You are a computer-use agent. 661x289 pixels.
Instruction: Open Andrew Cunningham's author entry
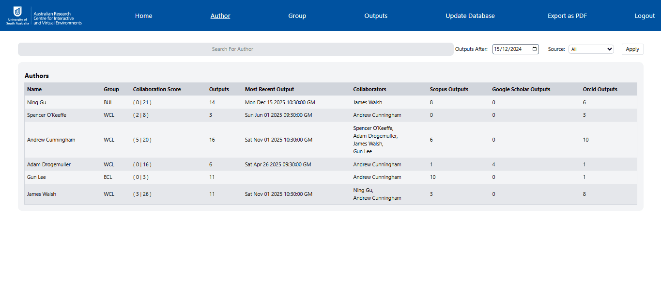click(51, 140)
